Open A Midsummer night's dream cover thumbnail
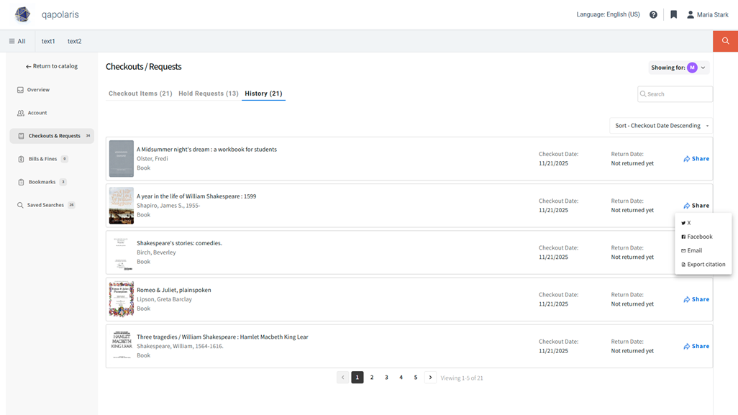Viewport: 738px width, 415px height. 122,158
